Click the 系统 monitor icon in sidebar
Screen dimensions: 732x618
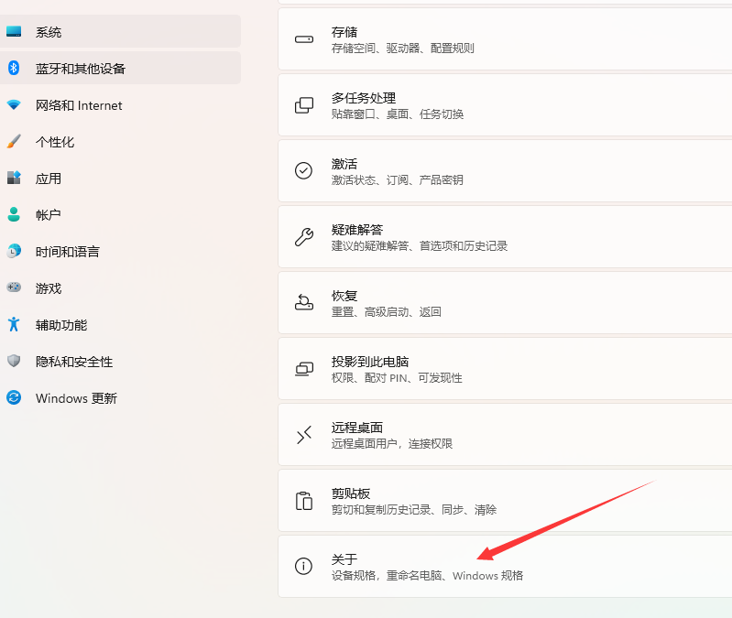(x=14, y=31)
